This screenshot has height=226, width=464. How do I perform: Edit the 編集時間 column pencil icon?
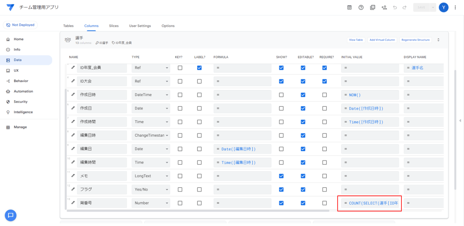[x=73, y=162]
